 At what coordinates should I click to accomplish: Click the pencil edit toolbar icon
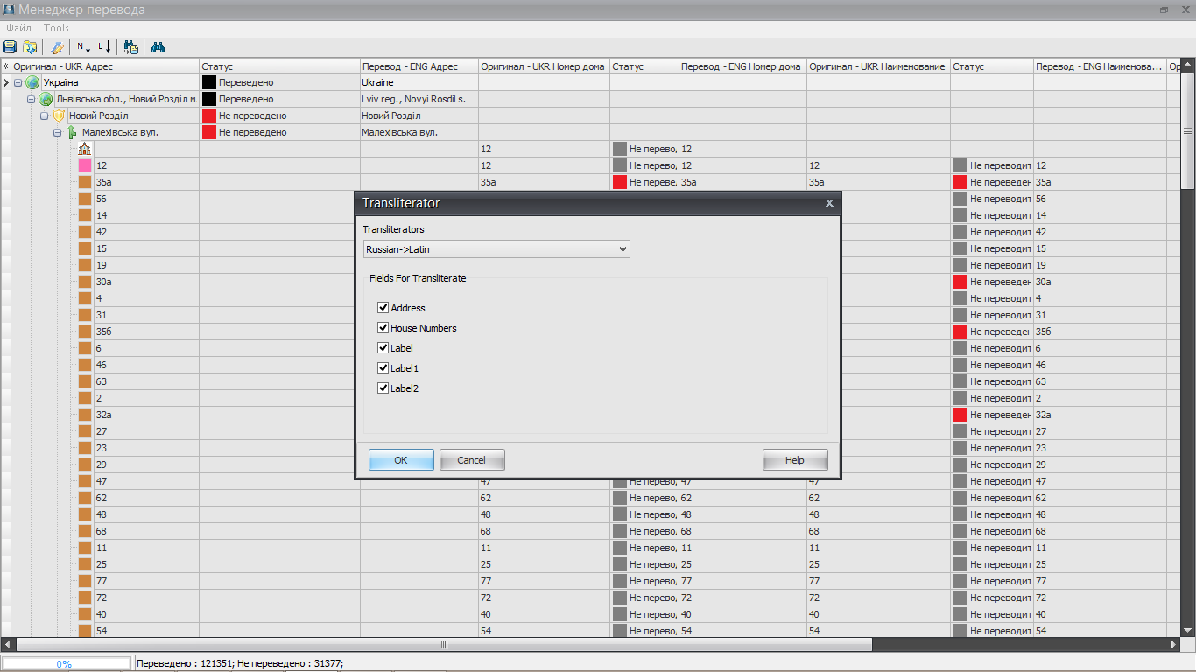[58, 46]
